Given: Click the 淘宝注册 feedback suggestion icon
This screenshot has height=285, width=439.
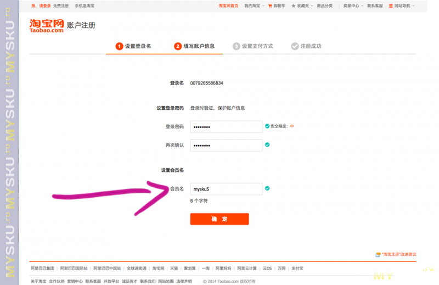Looking at the screenshot, I should coord(378,254).
